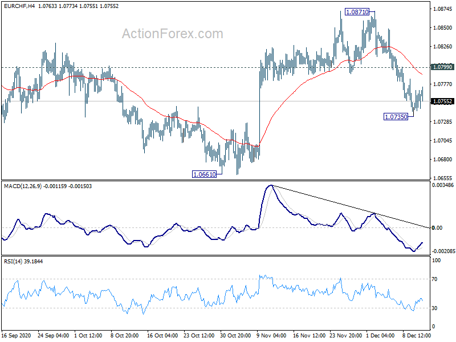This screenshot has width=456, height=342.
Task: Click the 9 Nov 04:00 date label
Action: (272, 336)
